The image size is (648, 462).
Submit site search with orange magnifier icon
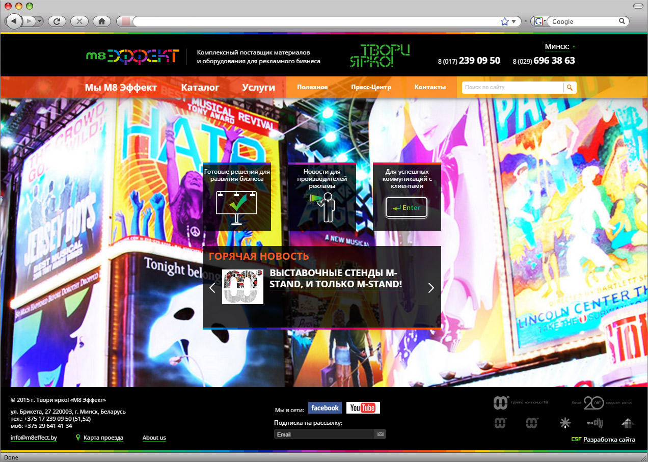570,88
